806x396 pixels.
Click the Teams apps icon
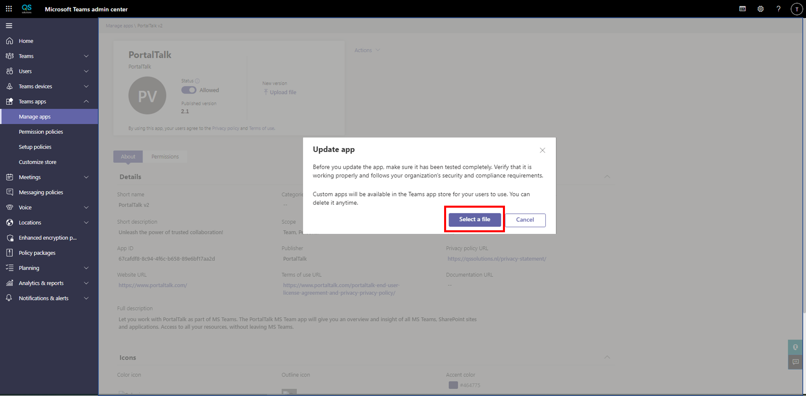[x=10, y=101]
